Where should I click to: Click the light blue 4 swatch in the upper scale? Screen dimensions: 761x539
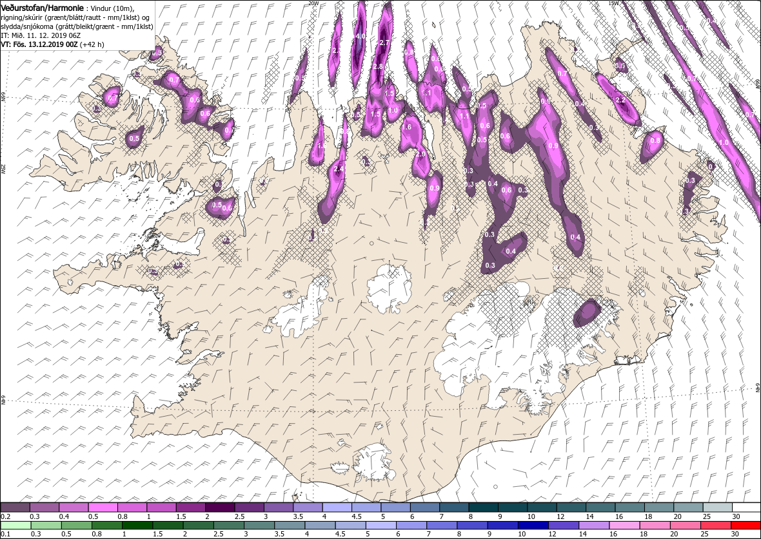coord(337,507)
